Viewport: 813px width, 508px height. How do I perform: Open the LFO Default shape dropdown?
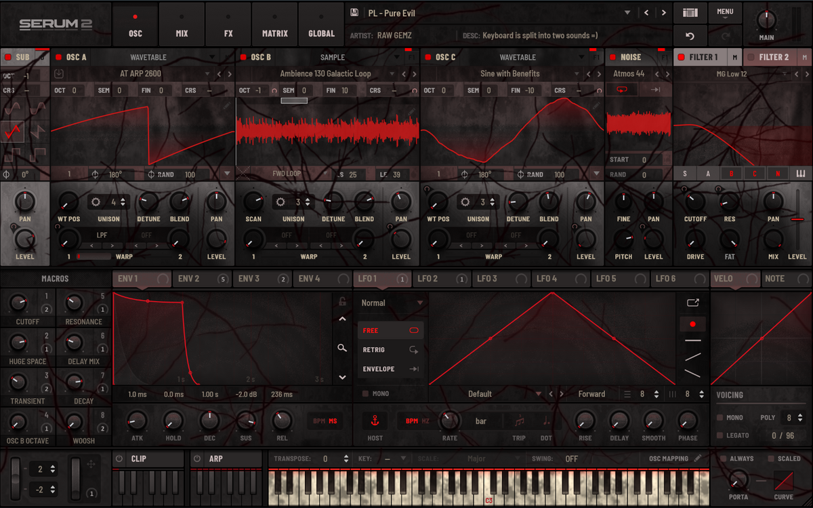click(539, 393)
